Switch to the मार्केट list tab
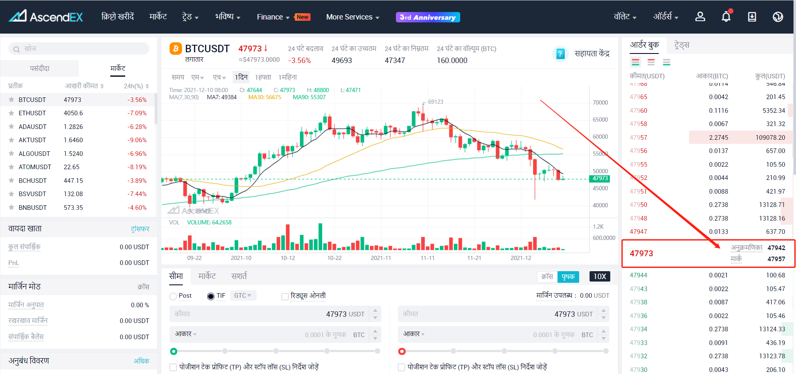The image size is (796, 374). point(118,68)
